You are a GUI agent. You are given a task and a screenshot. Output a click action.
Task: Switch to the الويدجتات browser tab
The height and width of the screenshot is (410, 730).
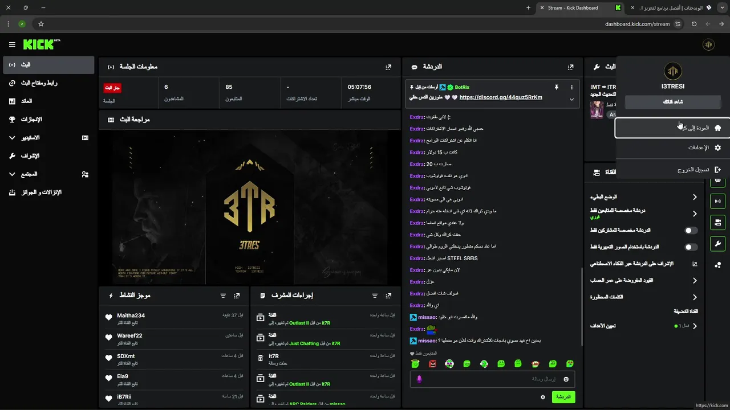[x=672, y=8]
